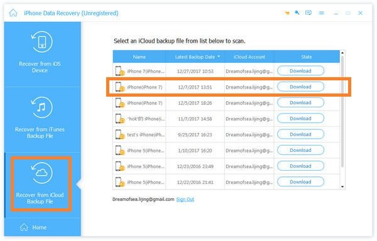377x241 pixels.
Task: Click device icon of test's iPhone row
Action: click(x=120, y=134)
